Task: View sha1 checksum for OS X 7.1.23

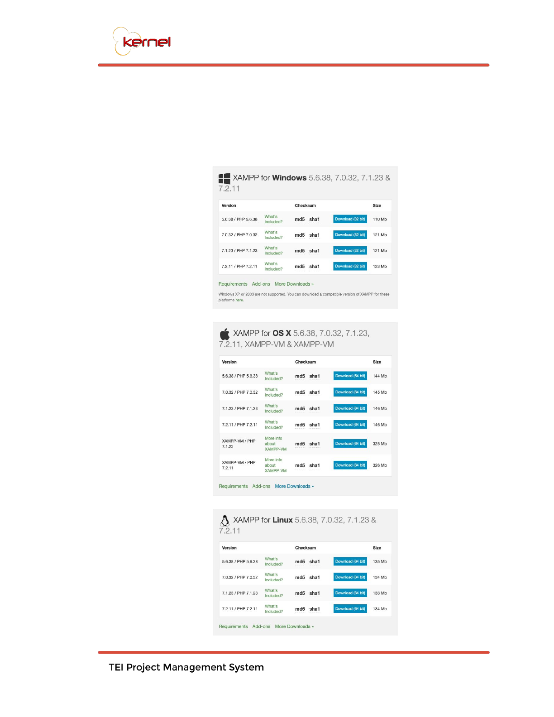Action: pyautogui.click(x=315, y=409)
